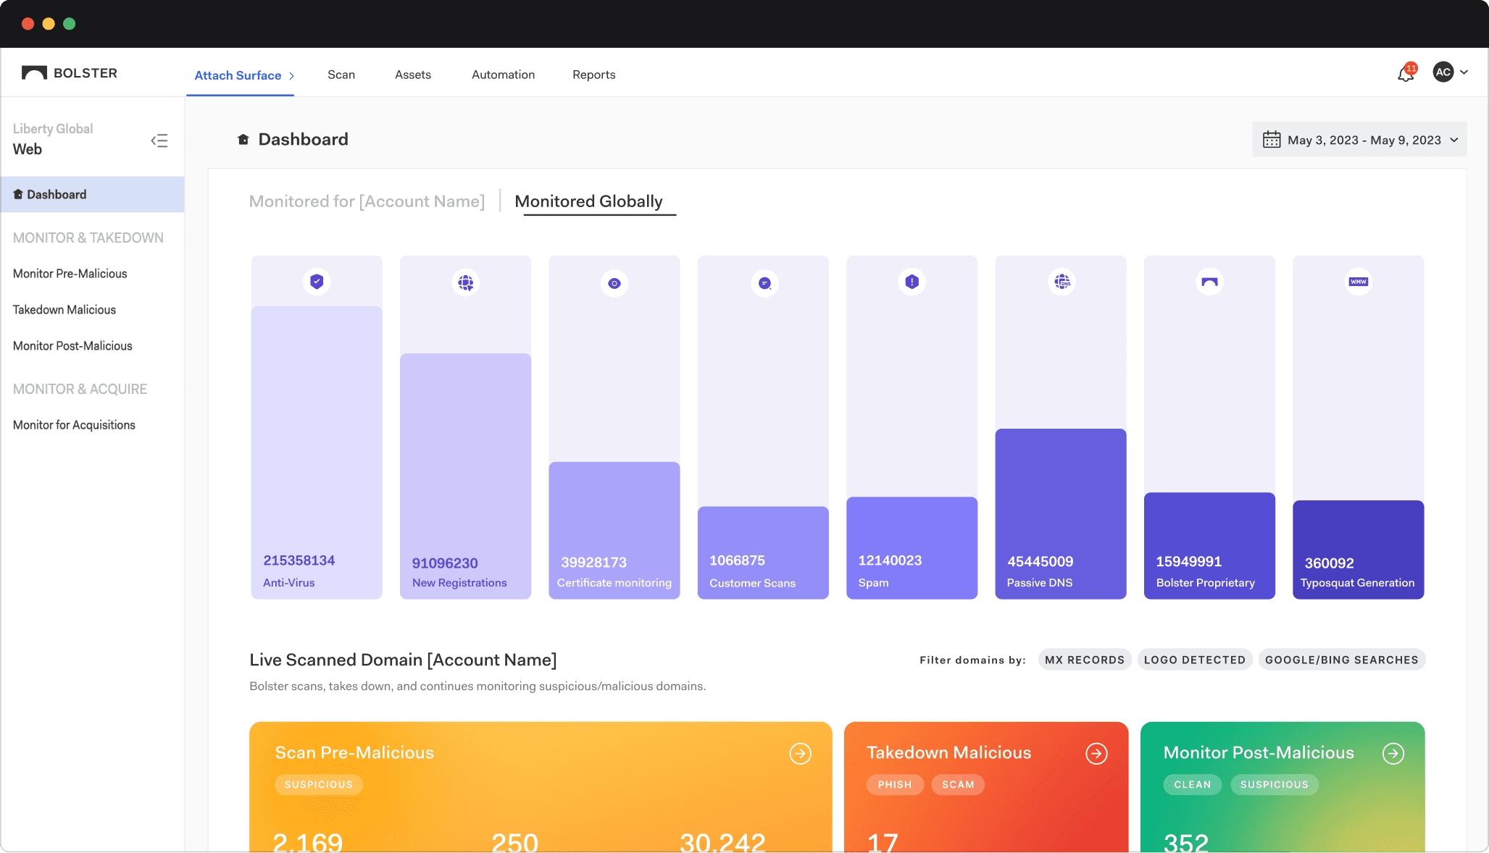Toggle the Google/Bing Searches filter chip
Viewport: 1489px width, 853px height.
[1341, 660]
